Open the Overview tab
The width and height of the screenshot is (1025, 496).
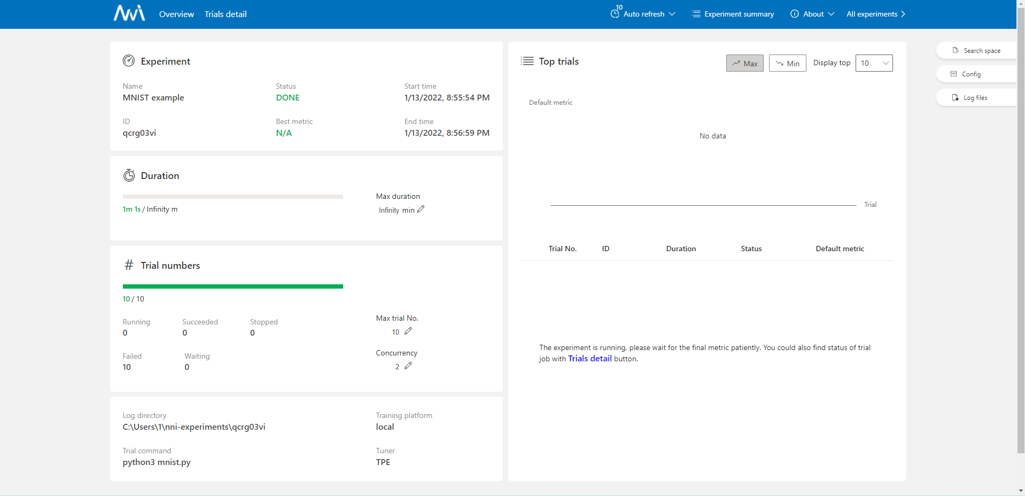tap(176, 14)
